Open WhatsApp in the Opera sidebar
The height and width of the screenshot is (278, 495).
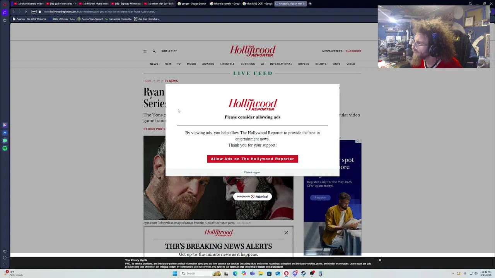click(x=5, y=141)
